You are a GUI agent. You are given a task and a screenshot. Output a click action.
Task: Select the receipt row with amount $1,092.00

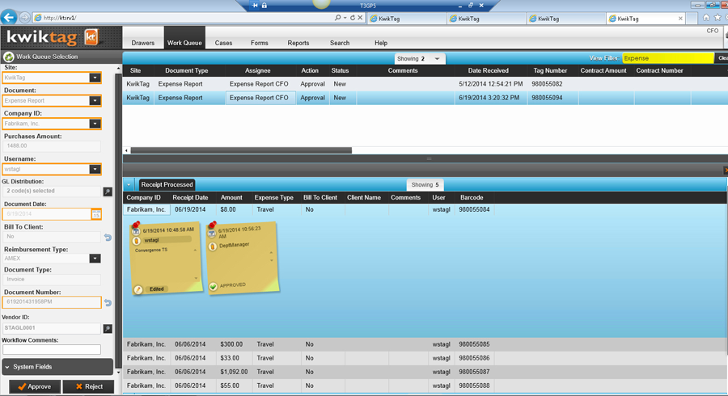point(425,372)
